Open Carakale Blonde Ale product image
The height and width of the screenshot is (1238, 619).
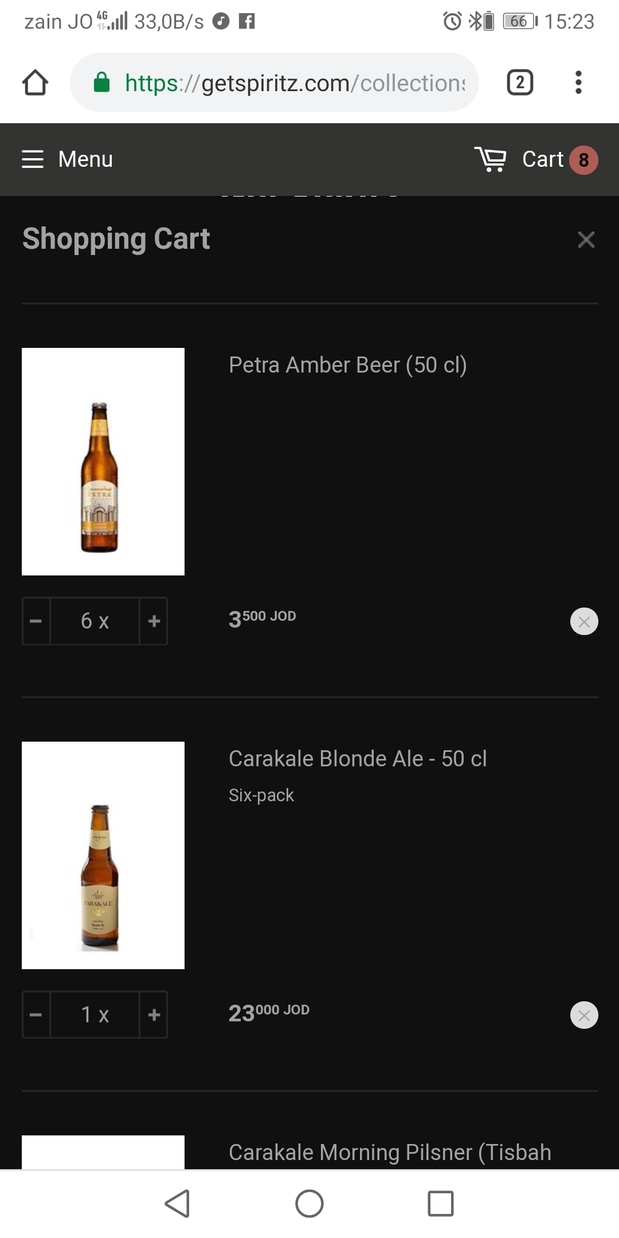(103, 855)
